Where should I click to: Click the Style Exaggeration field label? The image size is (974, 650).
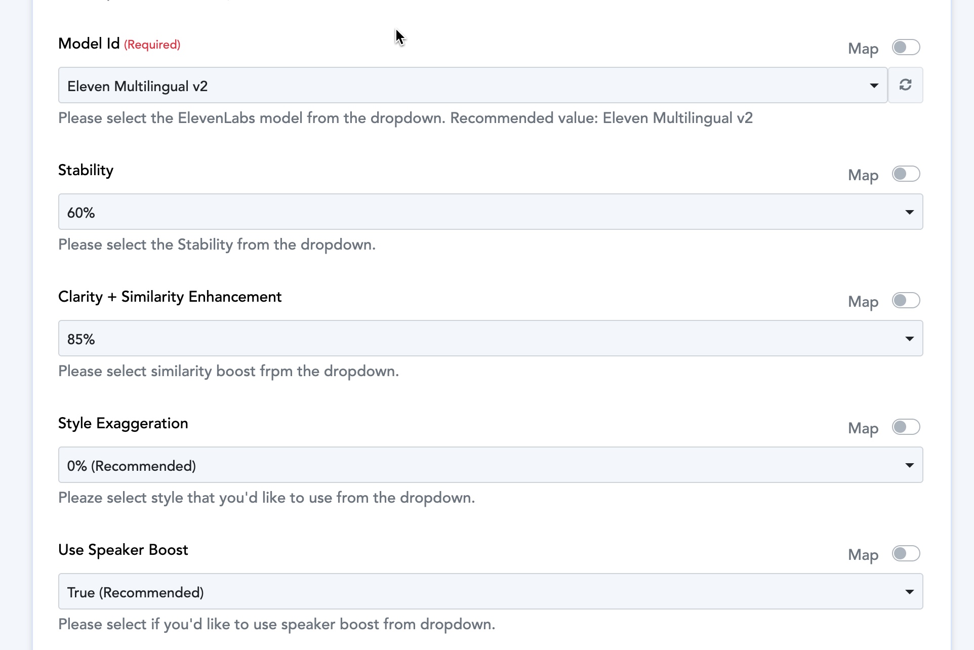pyautogui.click(x=123, y=423)
